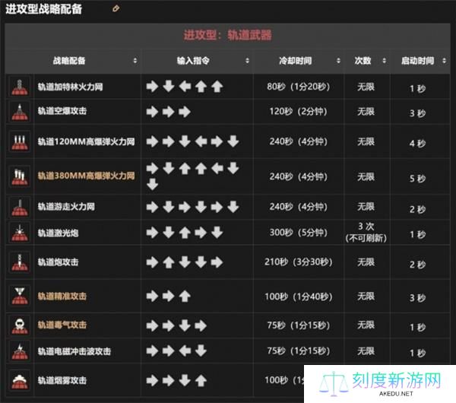Screen dimensions: 456x403
Task: Sort by the 次数 column arrows
Action: click(384, 61)
